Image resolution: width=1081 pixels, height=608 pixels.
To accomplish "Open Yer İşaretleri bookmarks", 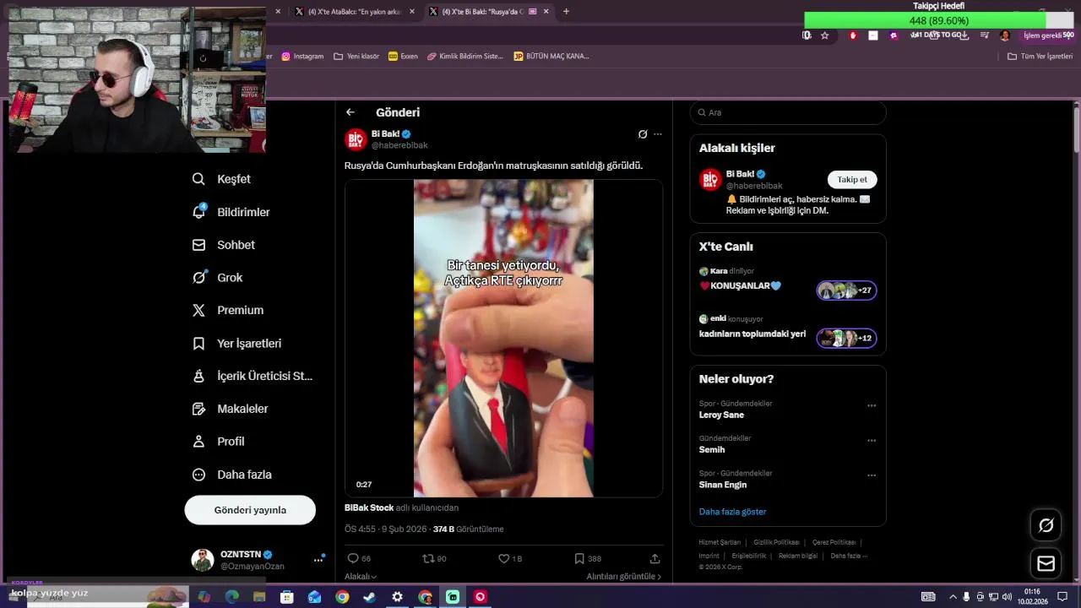I will tap(237, 344).
